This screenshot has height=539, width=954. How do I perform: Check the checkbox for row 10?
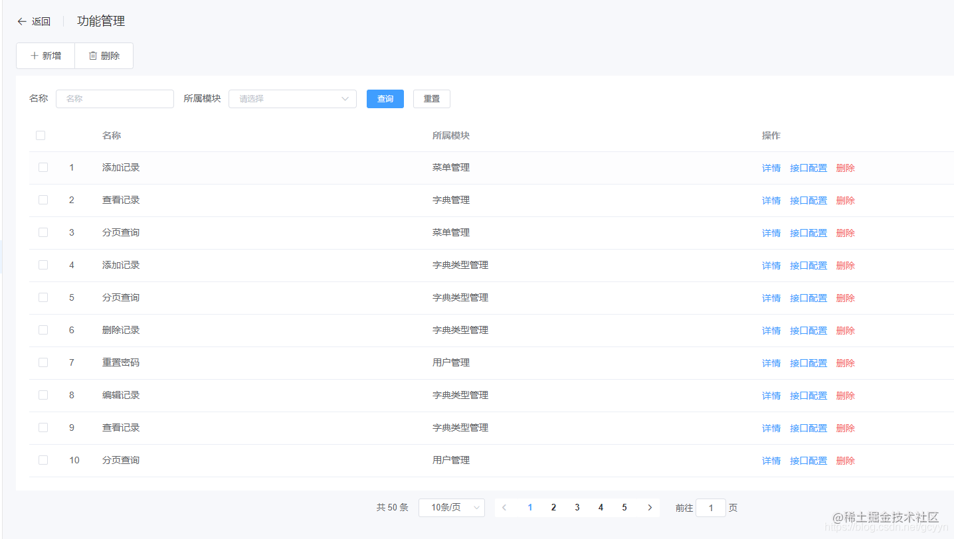click(43, 460)
